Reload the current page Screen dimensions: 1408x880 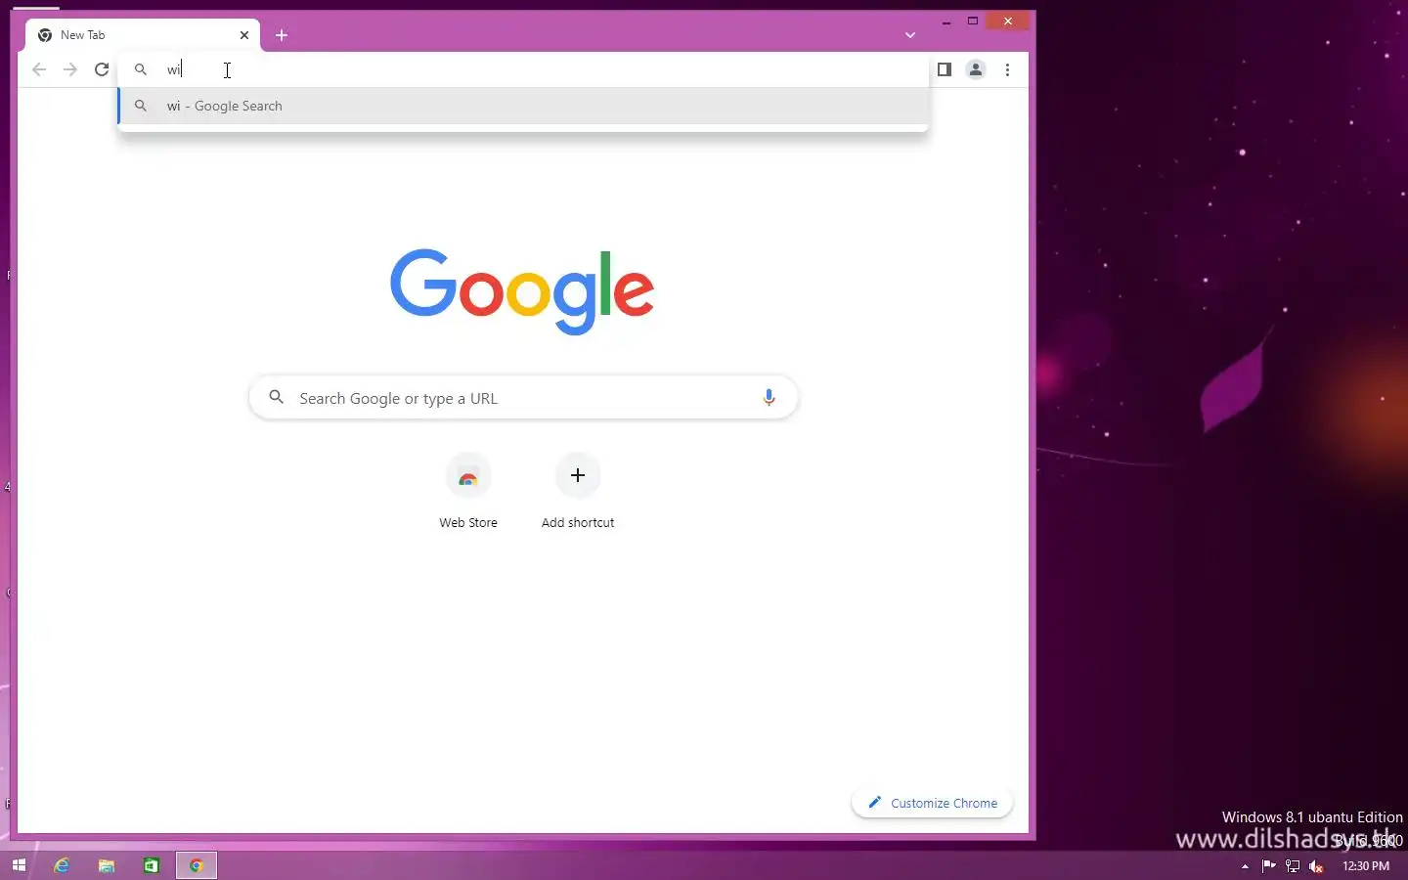102,69
